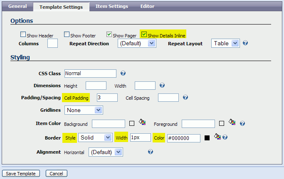The image size is (284, 179).
Task: Click the Cancel button
Action: point(56,174)
